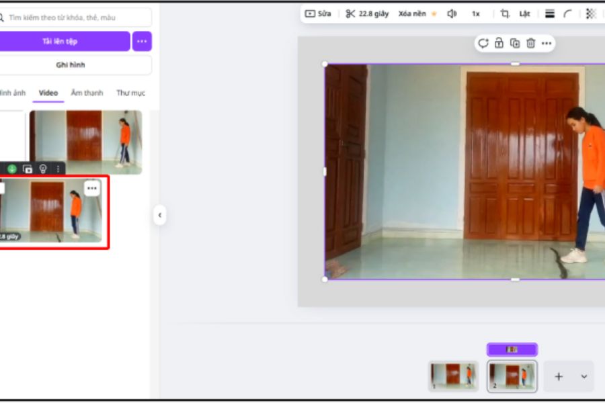605x403 pixels.
Task: Select page 1 thumbnail in the timeline
Action: point(452,376)
